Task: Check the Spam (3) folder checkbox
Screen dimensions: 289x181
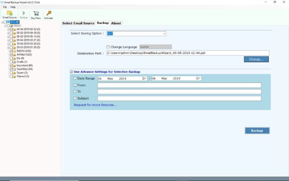Action: pos(12,73)
